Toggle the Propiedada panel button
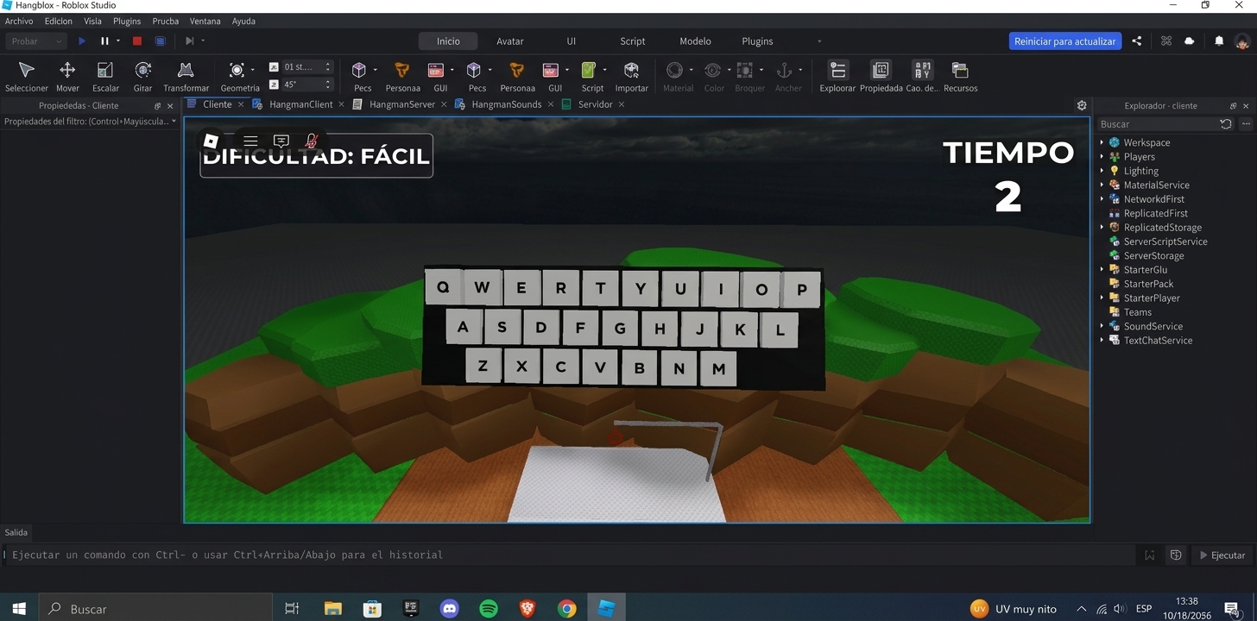1257x621 pixels. click(x=881, y=76)
